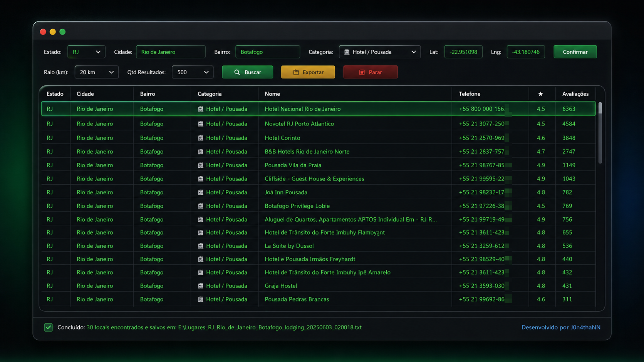The image size is (644, 362).
Task: Click the green Concluído checkmark in status bar
Action: [x=48, y=327]
